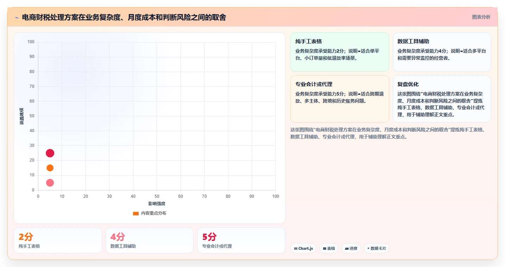Click the Chart.js tag chip
505x267 pixels.
click(303, 248)
